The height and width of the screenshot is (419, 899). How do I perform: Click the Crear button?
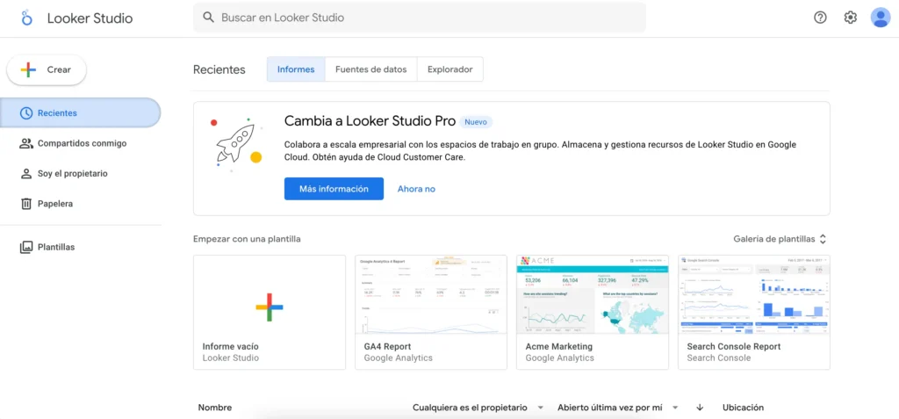pos(47,70)
